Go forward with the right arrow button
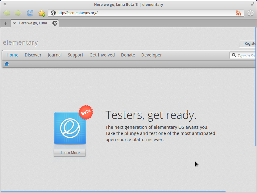 tap(18, 13)
